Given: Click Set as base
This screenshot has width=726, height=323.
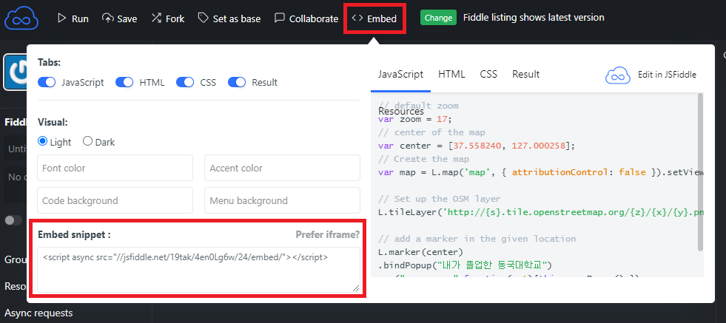Looking at the screenshot, I should [229, 18].
